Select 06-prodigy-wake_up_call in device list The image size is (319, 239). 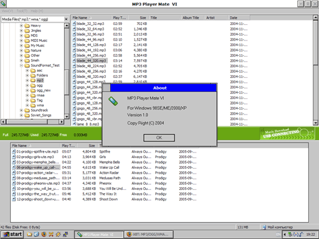[38, 167]
